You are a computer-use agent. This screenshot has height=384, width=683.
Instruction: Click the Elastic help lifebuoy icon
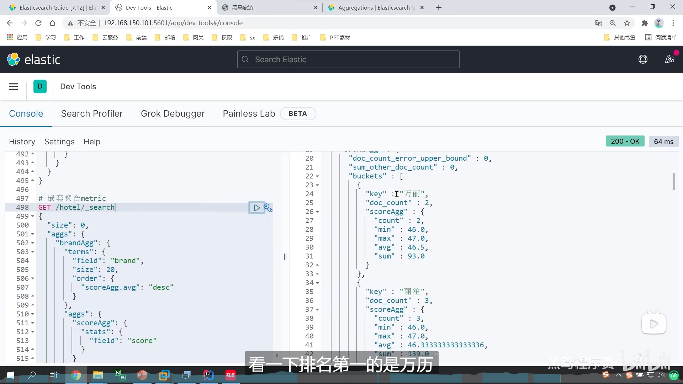click(643, 59)
